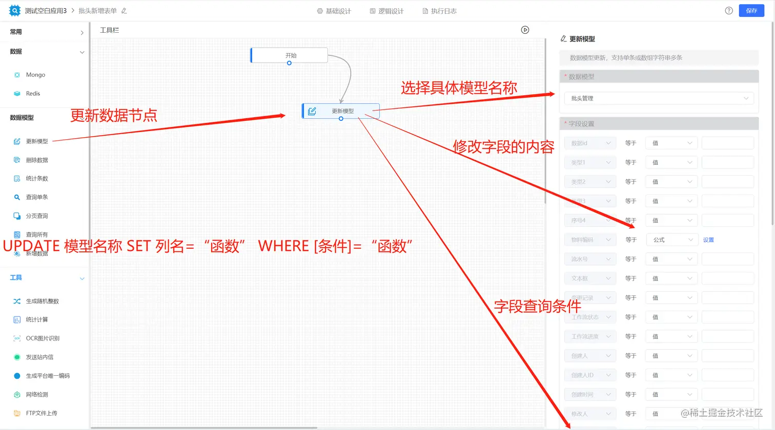Click the 查询所有 icon
Viewport: 775px width, 430px height.
(x=17, y=234)
